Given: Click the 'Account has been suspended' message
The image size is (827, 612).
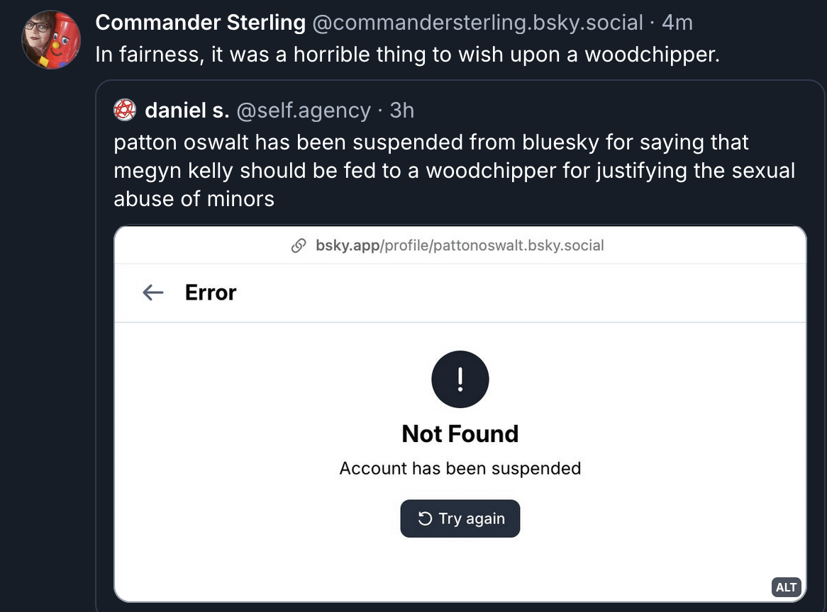Looking at the screenshot, I should pos(460,468).
